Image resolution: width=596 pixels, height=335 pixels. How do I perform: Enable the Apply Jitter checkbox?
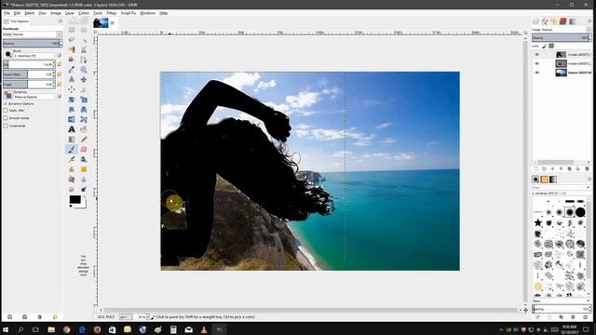coord(6,110)
